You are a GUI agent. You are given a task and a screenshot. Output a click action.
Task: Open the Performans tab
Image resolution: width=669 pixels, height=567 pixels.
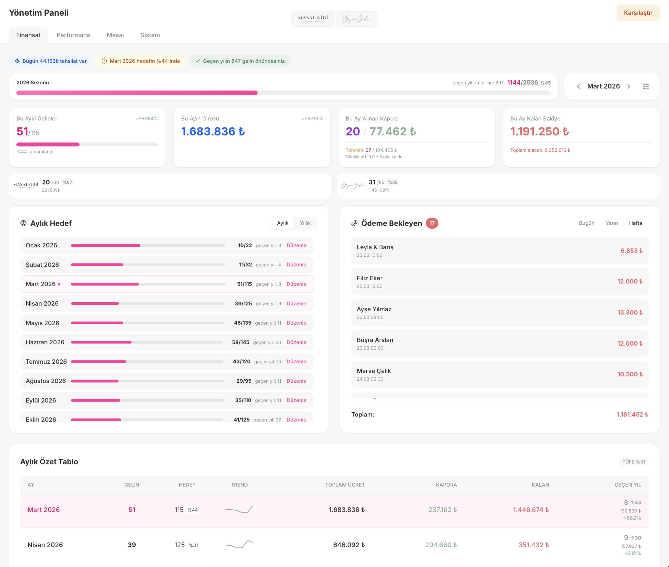pos(73,35)
